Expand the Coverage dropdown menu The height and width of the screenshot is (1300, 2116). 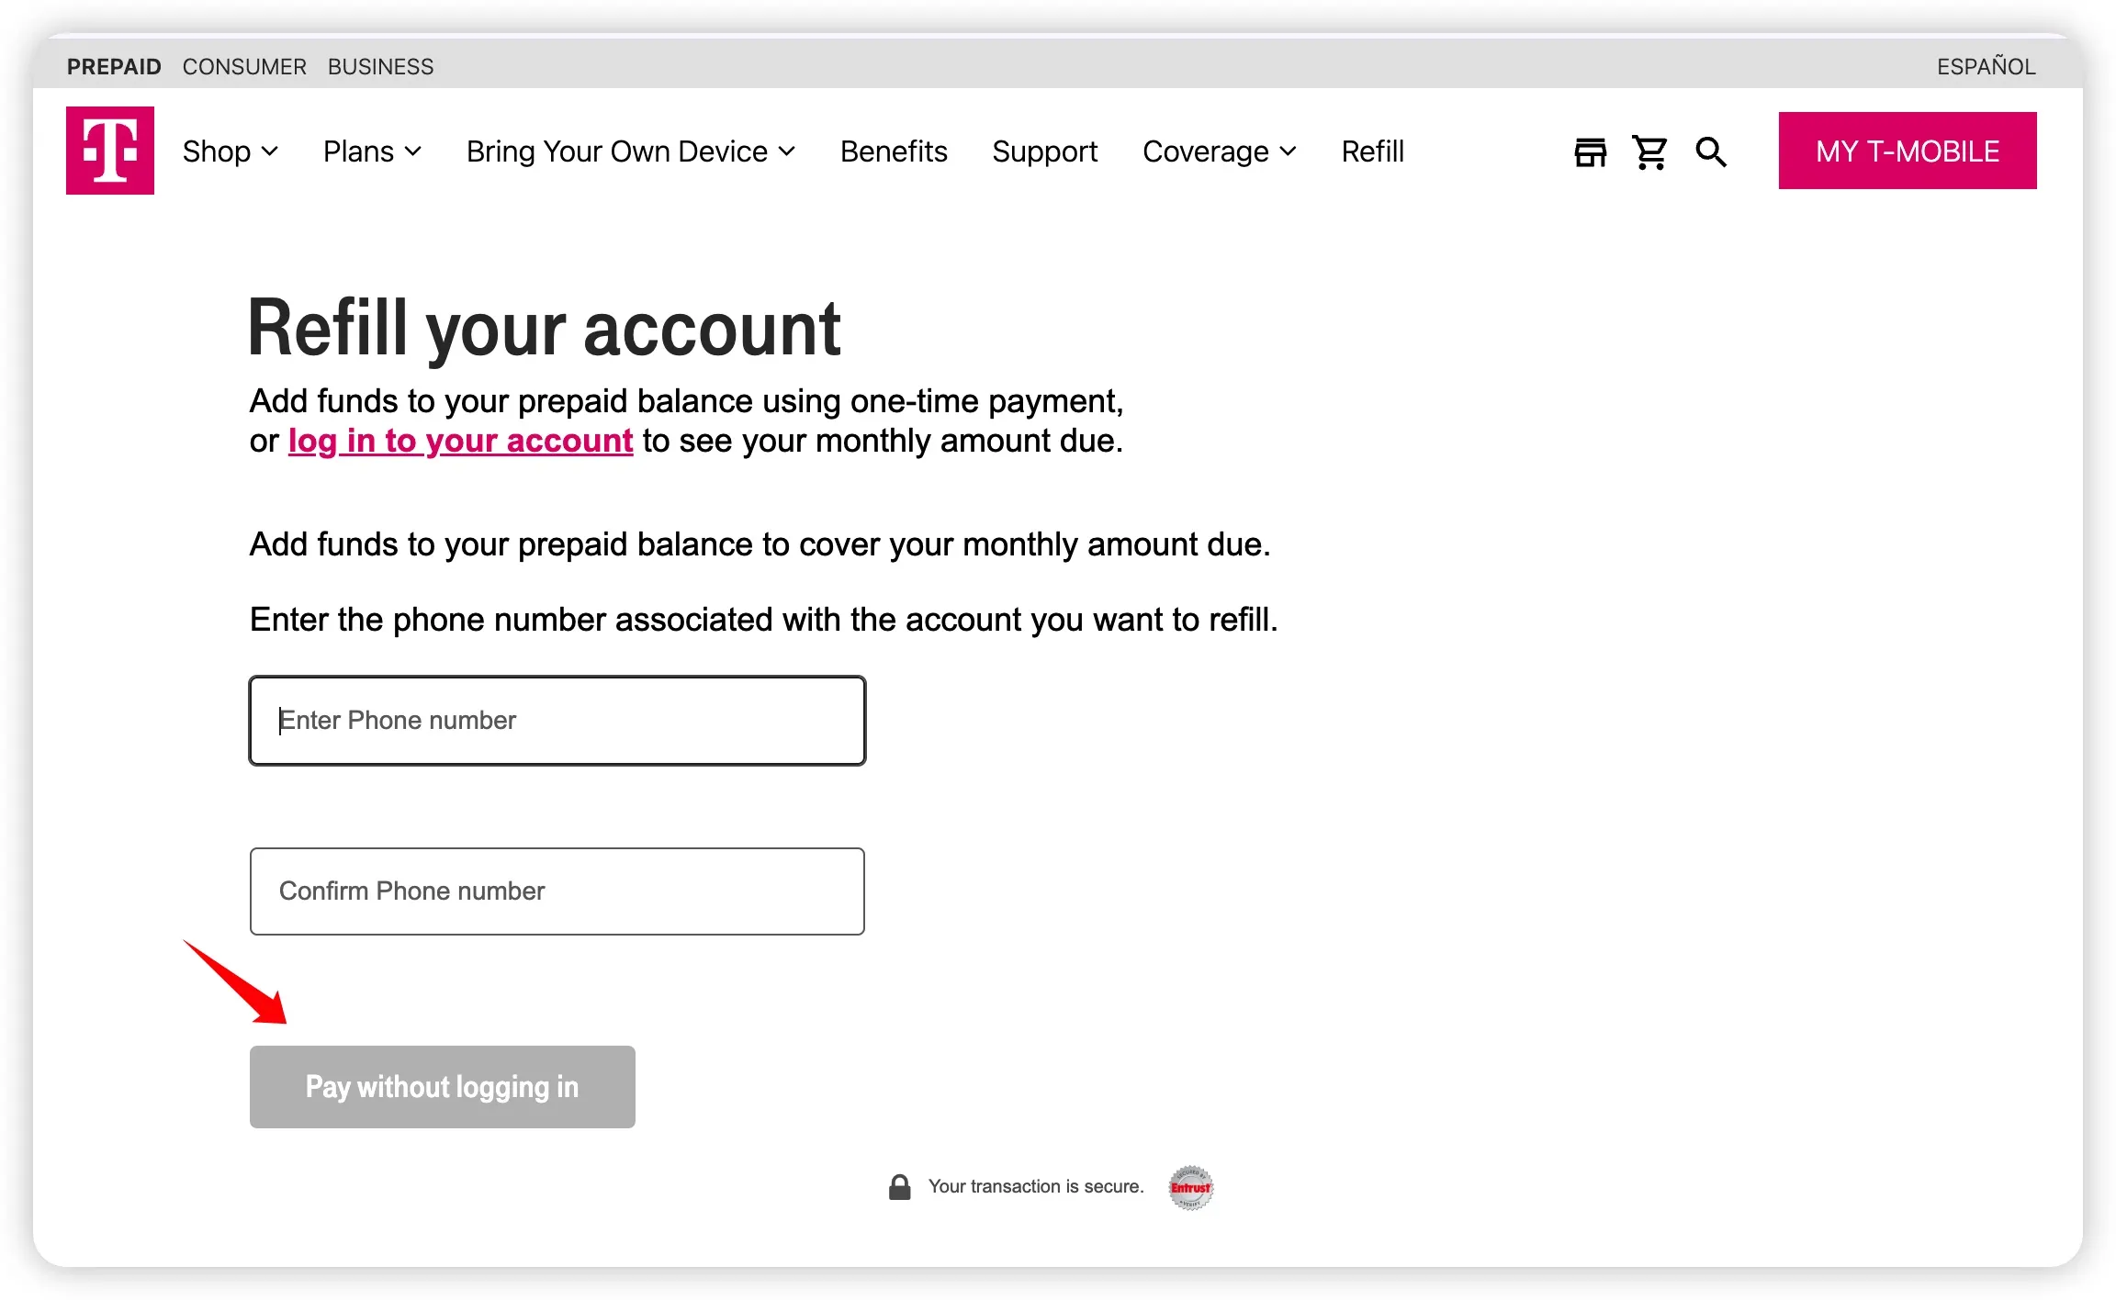[x=1219, y=151]
